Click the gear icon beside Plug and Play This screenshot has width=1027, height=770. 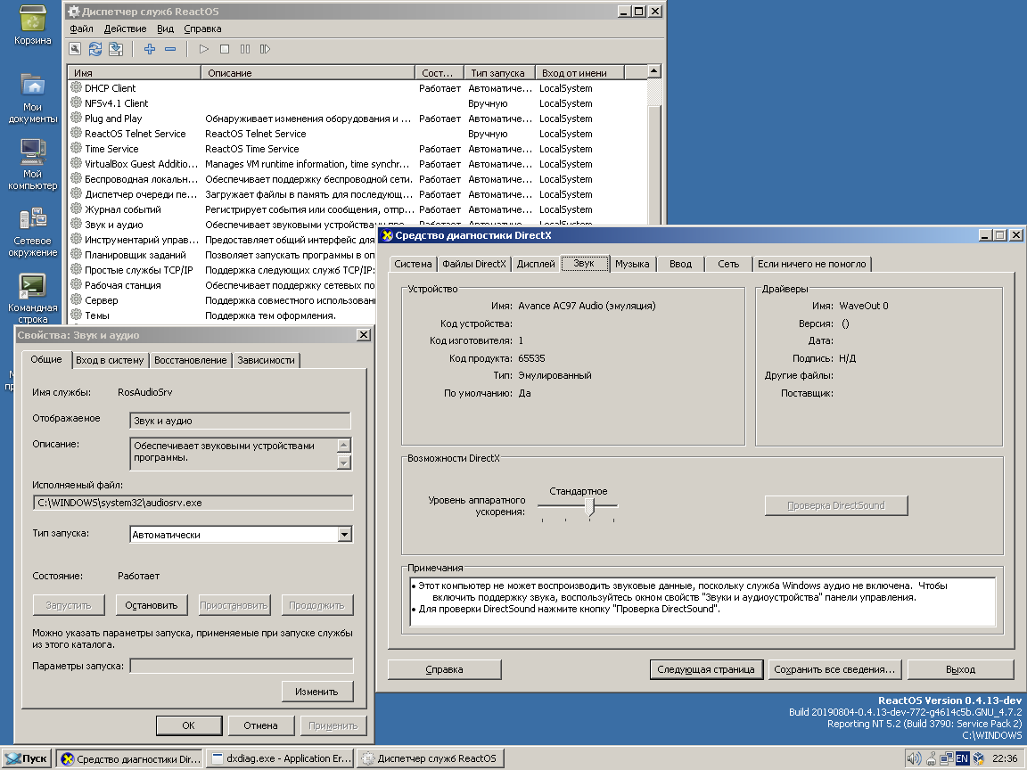coord(77,119)
